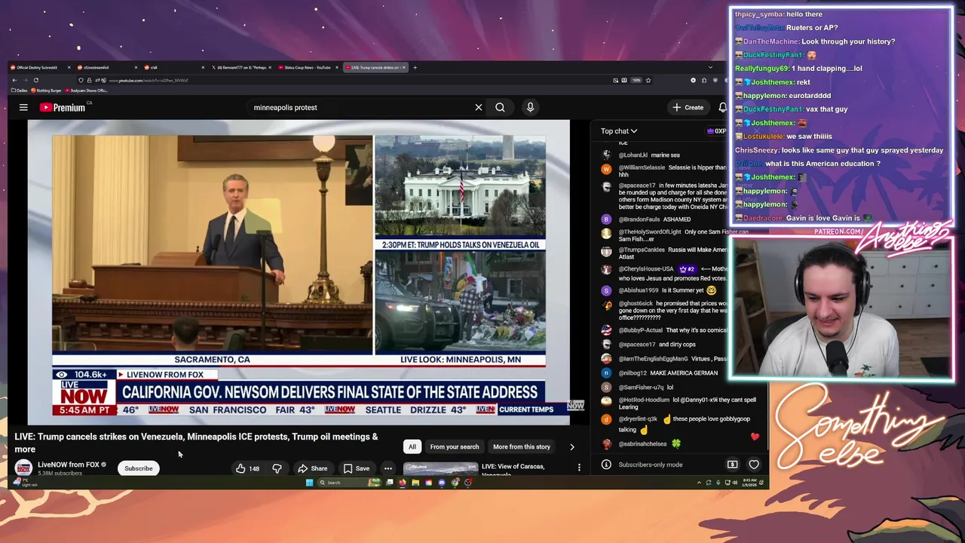Click the browser address bar URL
This screenshot has height=543, width=965.
click(x=149, y=80)
